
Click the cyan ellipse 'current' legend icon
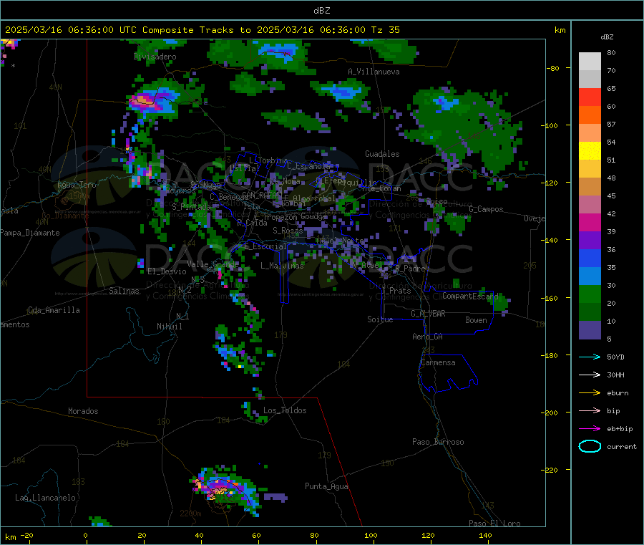tap(590, 446)
